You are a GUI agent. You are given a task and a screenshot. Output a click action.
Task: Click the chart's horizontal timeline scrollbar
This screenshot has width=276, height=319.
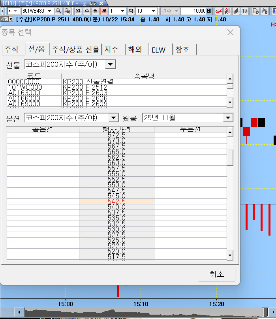coord(138,313)
